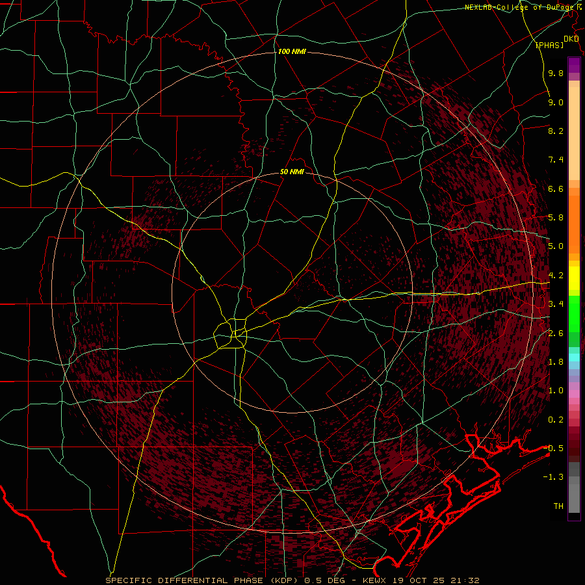
Task: Click the 21:32 time stamp
Action: point(464,580)
